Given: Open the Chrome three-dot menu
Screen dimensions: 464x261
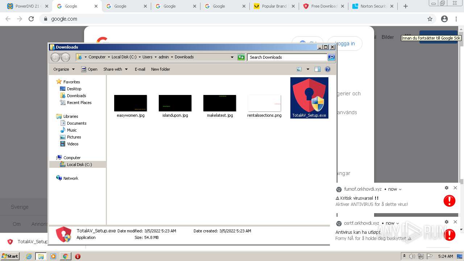Looking at the screenshot, I should 457,19.
